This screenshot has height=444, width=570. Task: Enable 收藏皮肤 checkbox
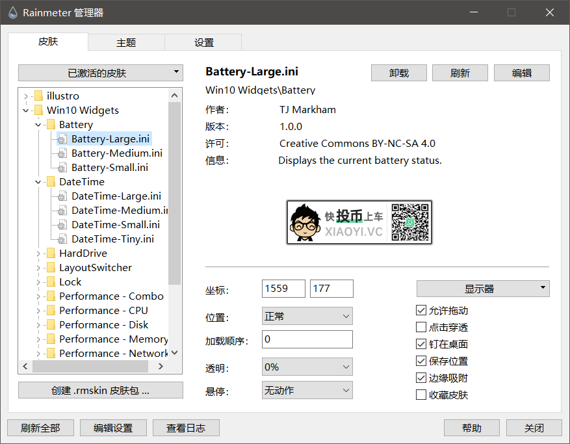(x=421, y=395)
